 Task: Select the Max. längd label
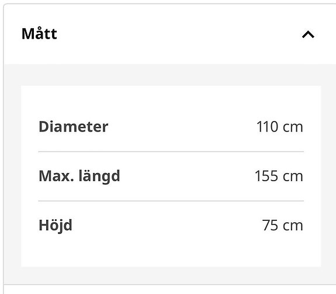coord(79,176)
